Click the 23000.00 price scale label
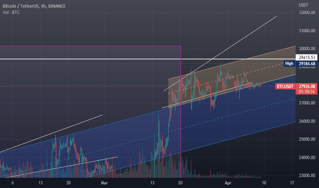Screen dimensions: 319x188 (307, 175)
